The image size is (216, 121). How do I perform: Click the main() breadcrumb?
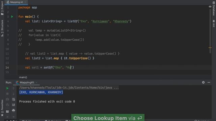(23, 77)
